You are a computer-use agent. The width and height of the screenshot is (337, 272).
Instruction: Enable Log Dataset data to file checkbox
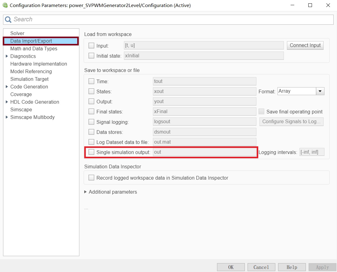tap(91, 142)
